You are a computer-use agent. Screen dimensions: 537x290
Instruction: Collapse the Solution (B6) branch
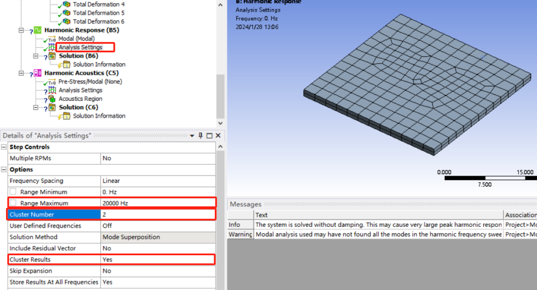(x=36, y=56)
